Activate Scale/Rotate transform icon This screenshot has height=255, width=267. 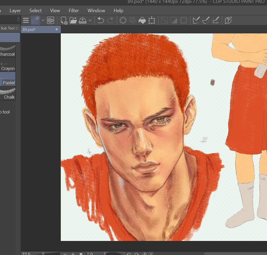click(152, 20)
